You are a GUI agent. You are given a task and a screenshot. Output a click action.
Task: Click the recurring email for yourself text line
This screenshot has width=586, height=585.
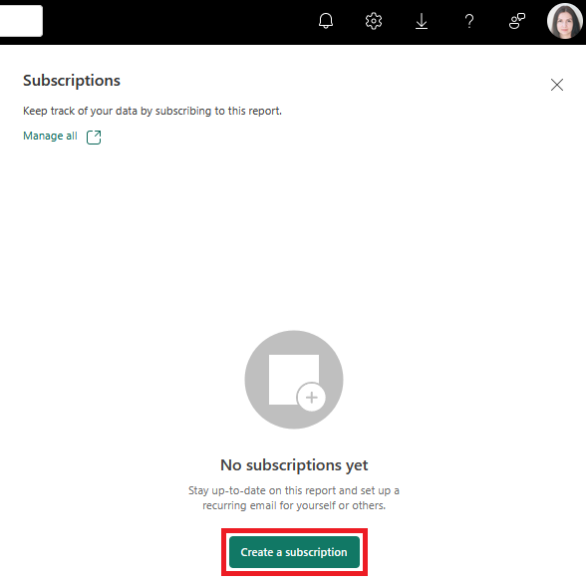pos(294,505)
